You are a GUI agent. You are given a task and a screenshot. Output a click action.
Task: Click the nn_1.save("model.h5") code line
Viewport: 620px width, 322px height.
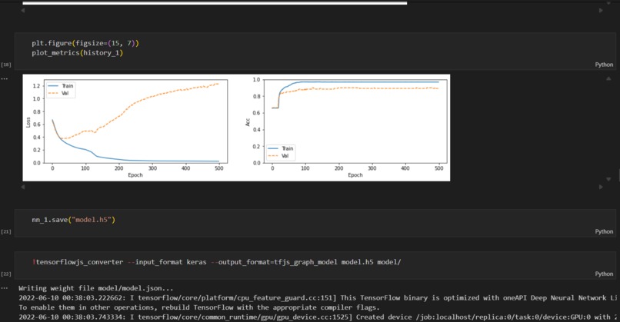point(74,220)
